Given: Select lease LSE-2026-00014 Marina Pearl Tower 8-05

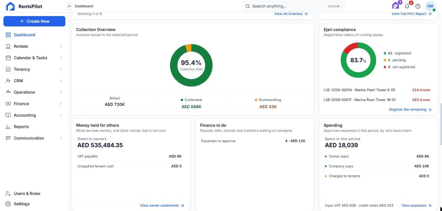Looking at the screenshot, I should [x=377, y=90].
